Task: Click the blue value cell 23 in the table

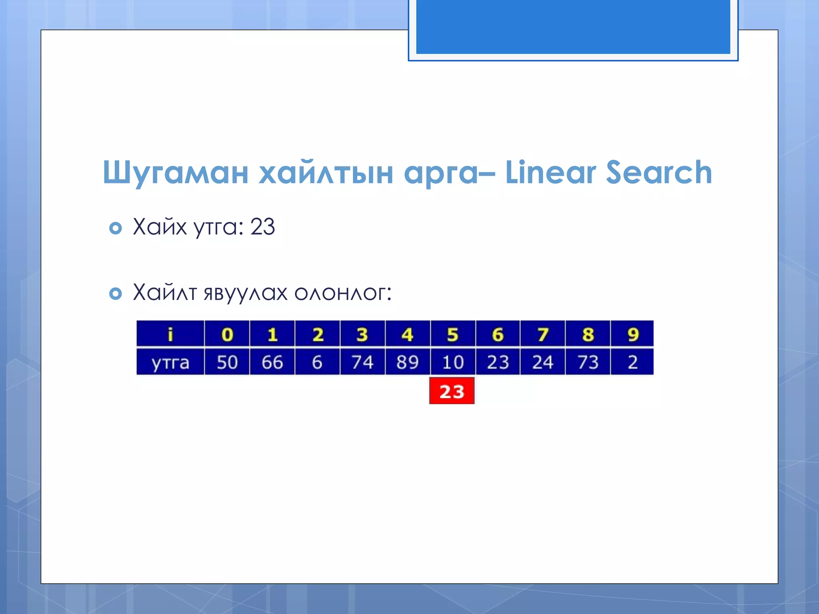Action: coord(498,362)
